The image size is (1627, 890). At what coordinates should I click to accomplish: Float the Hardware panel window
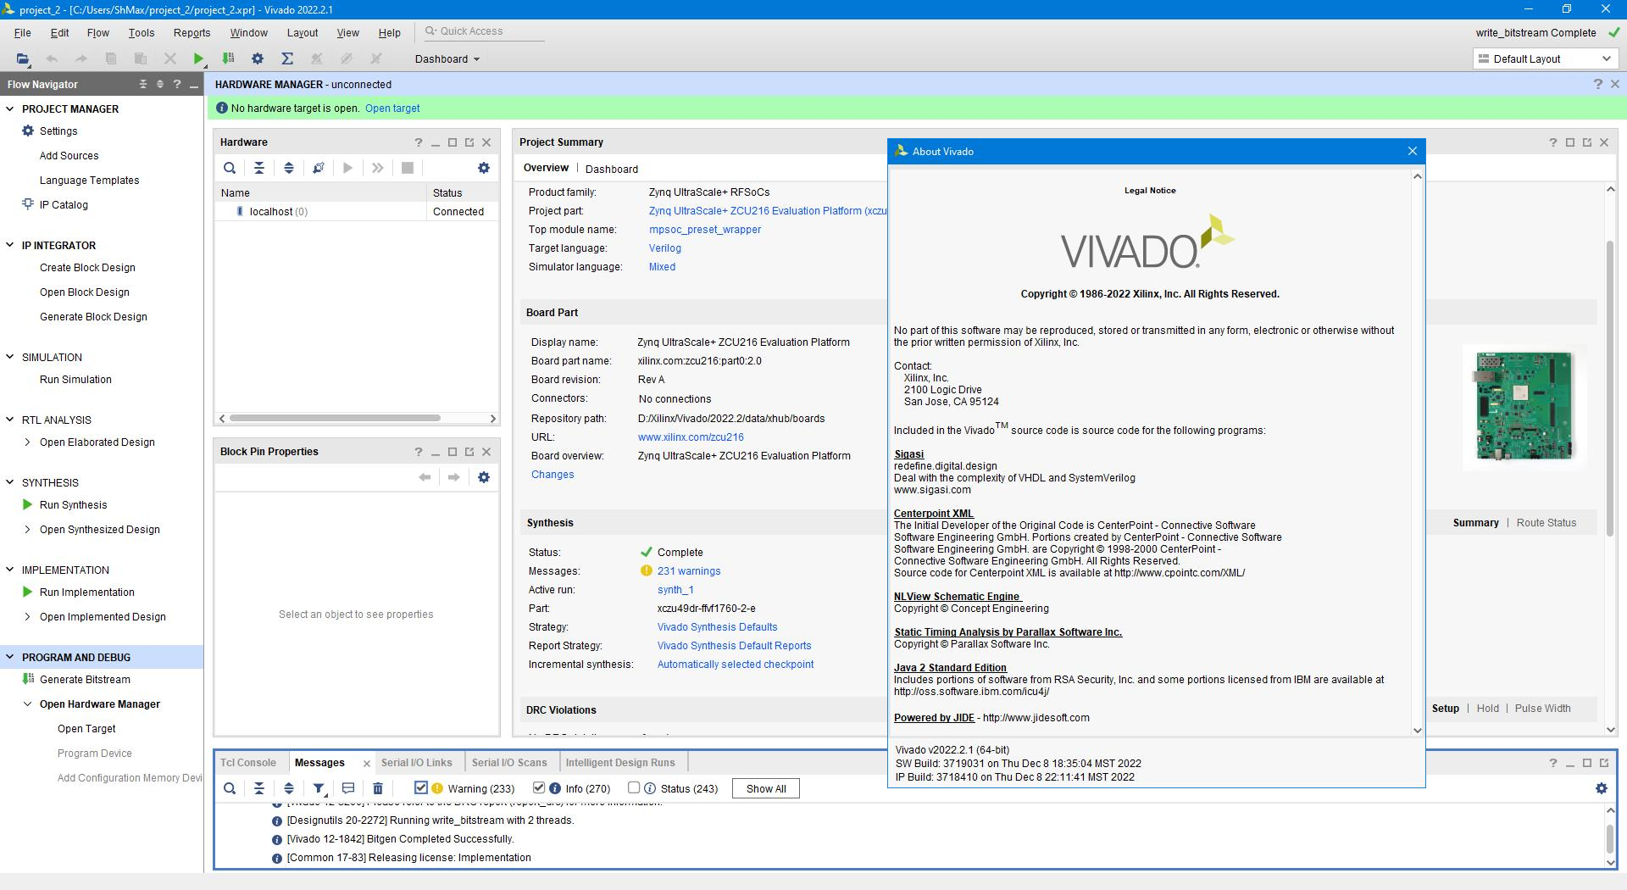[x=469, y=142]
